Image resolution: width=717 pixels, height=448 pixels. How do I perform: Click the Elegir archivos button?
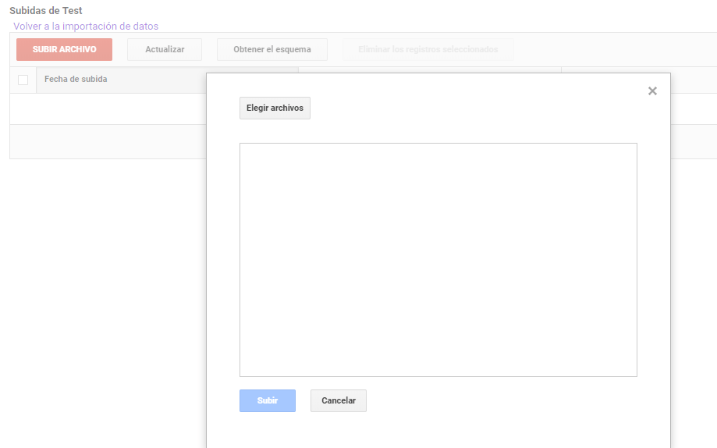[275, 108]
